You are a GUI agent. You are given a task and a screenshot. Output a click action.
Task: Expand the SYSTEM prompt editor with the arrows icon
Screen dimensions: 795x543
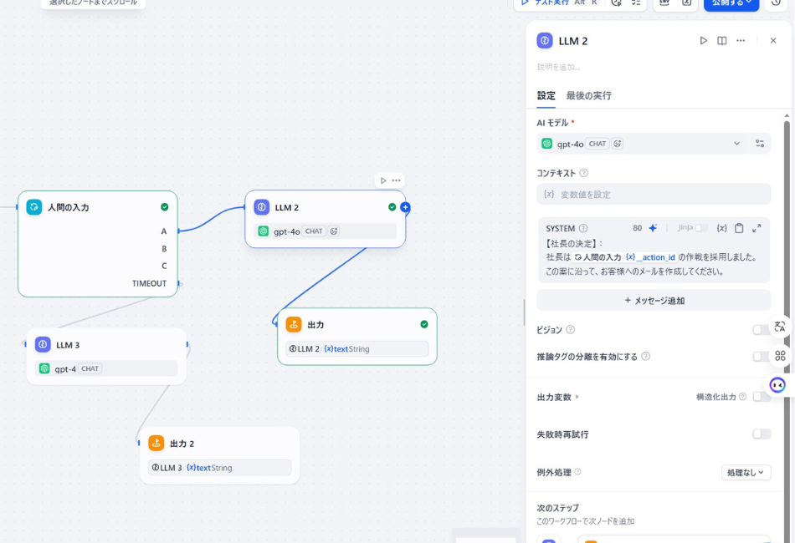click(756, 226)
